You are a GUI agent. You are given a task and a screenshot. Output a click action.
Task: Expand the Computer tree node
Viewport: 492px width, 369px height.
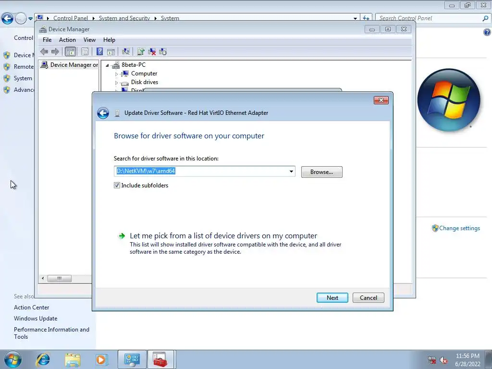point(116,74)
